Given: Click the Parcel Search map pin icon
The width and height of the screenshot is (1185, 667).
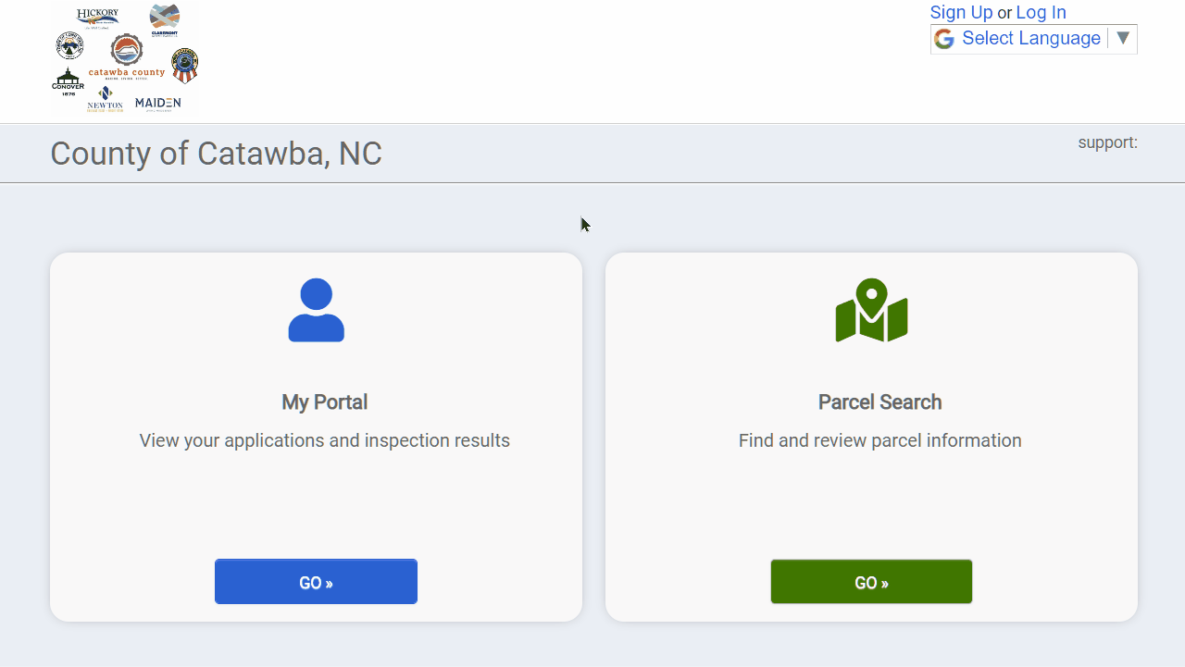Looking at the screenshot, I should pos(870,311).
